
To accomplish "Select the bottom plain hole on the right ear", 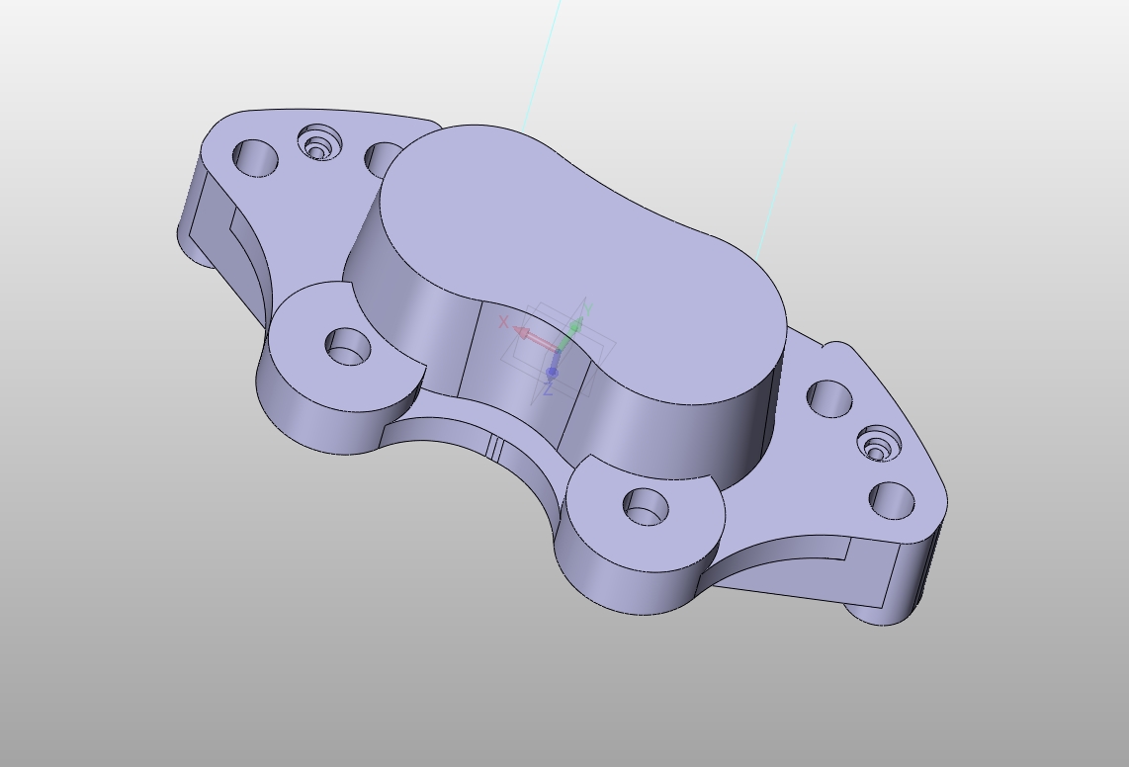I will click(x=892, y=500).
